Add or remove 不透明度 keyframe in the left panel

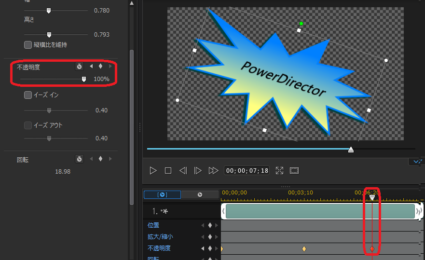[x=100, y=66]
